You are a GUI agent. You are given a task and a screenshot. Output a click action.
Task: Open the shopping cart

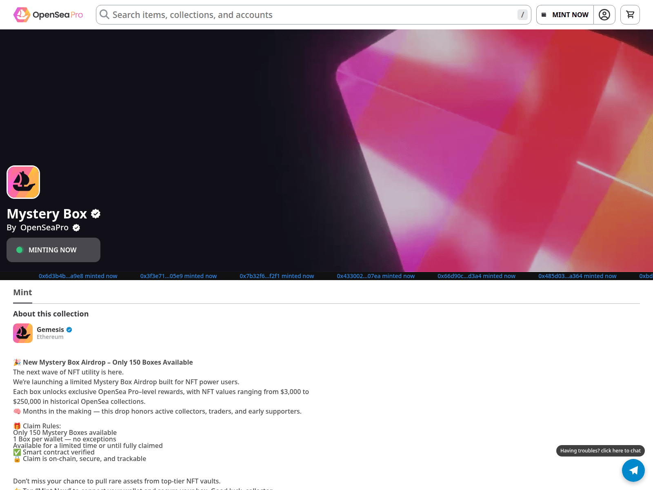coord(630,15)
